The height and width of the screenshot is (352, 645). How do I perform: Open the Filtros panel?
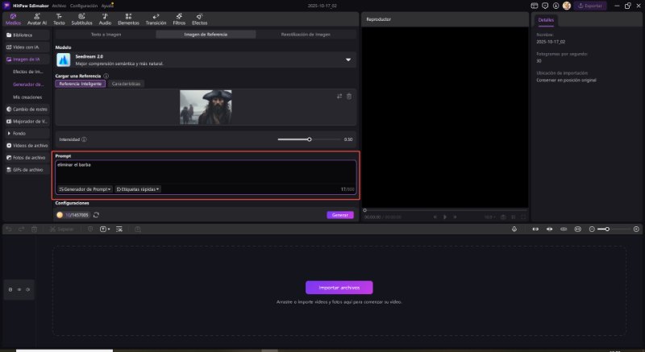click(x=179, y=19)
